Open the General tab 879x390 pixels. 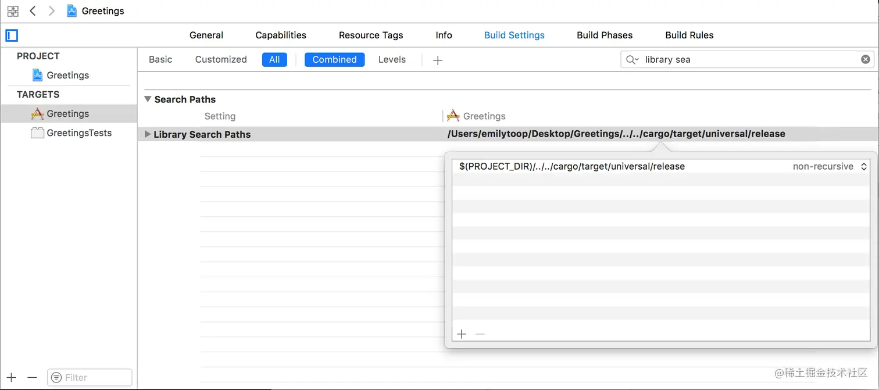click(x=206, y=35)
